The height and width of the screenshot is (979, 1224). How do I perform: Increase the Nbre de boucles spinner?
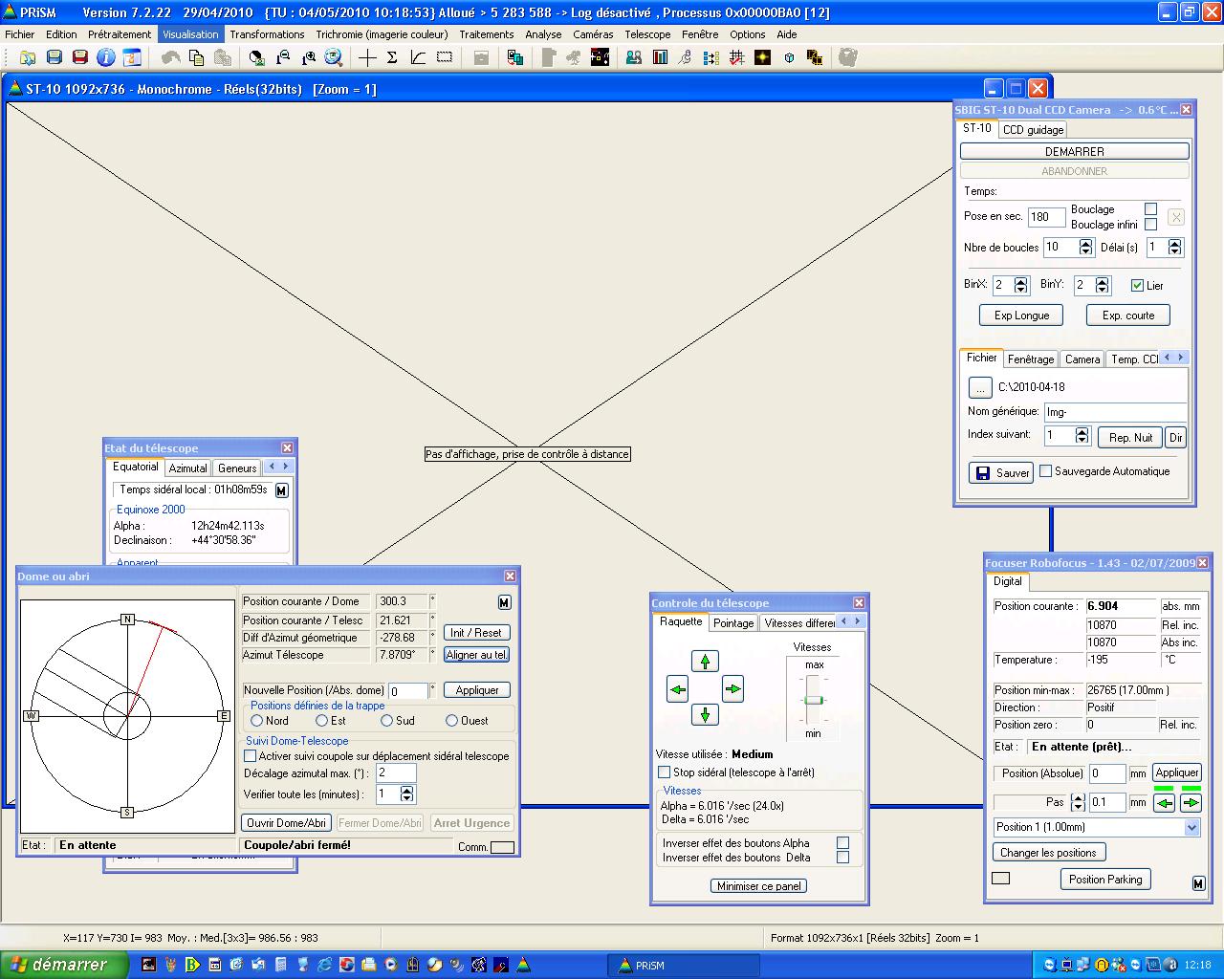1085,243
